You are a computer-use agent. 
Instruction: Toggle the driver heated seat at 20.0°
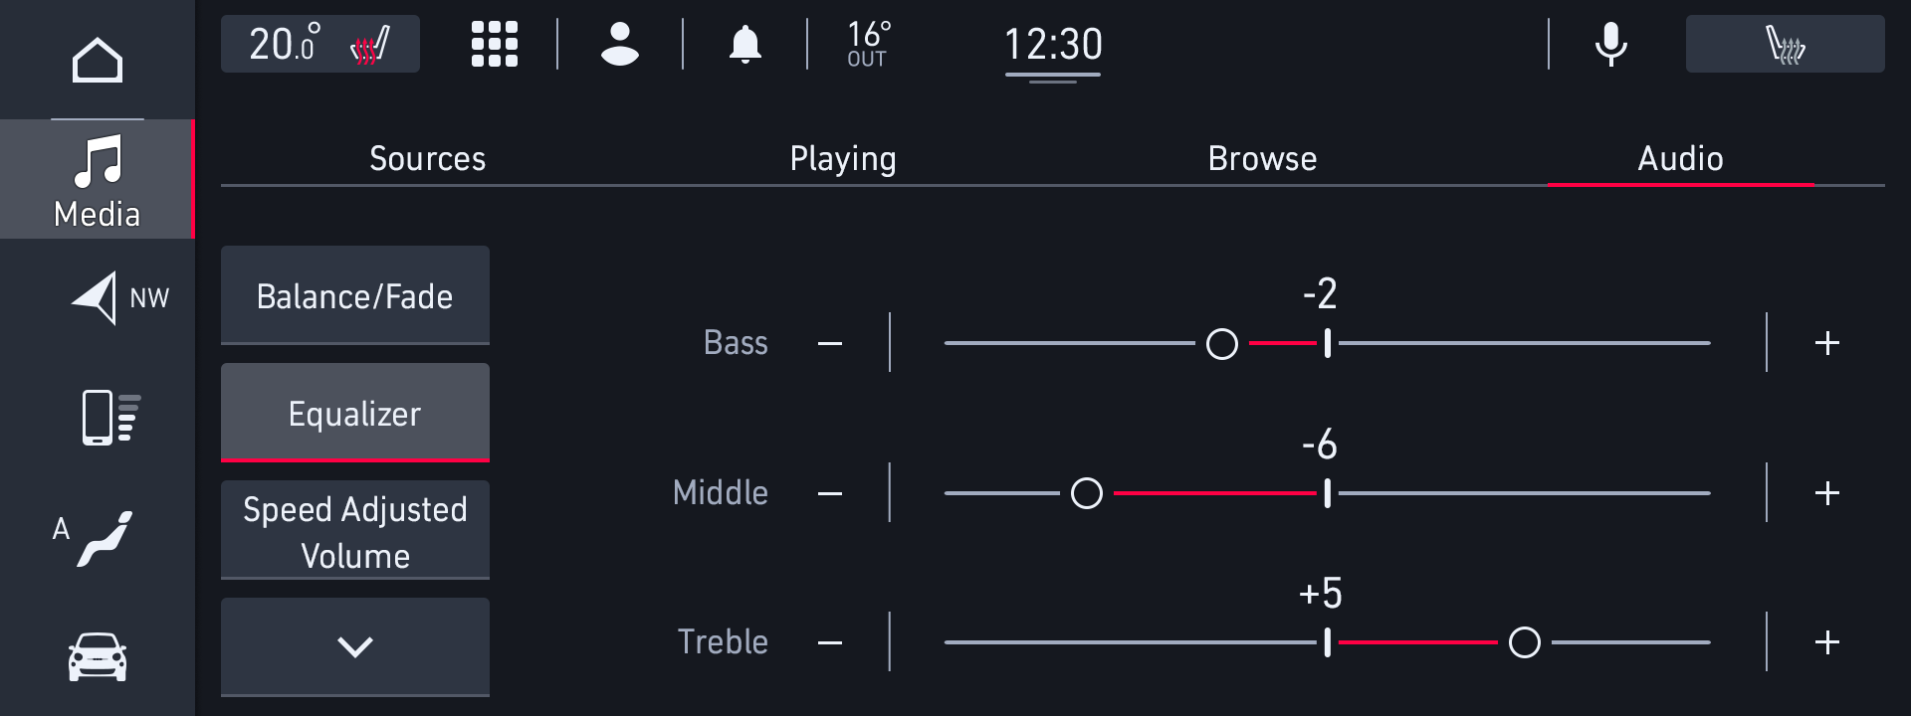[319, 45]
